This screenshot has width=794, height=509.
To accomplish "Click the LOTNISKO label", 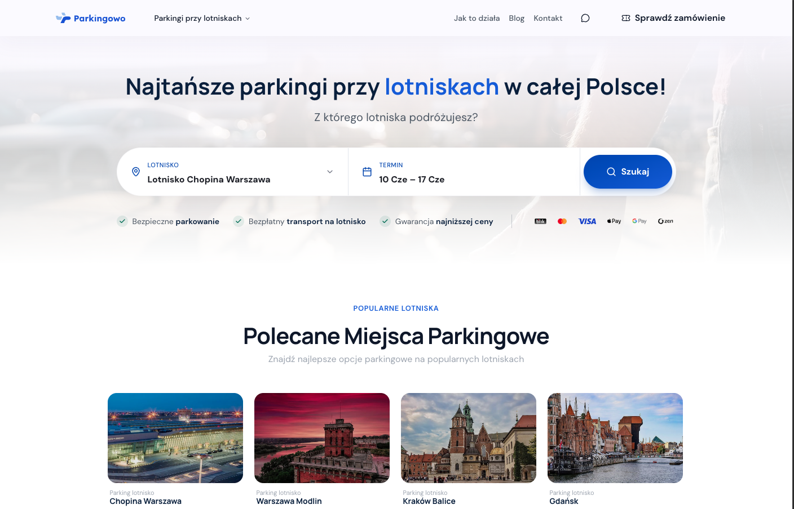I will pyautogui.click(x=163, y=165).
